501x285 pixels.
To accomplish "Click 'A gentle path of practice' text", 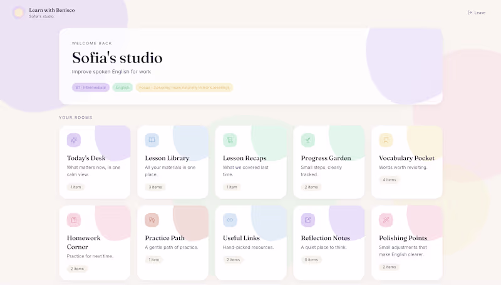I will point(172,247).
